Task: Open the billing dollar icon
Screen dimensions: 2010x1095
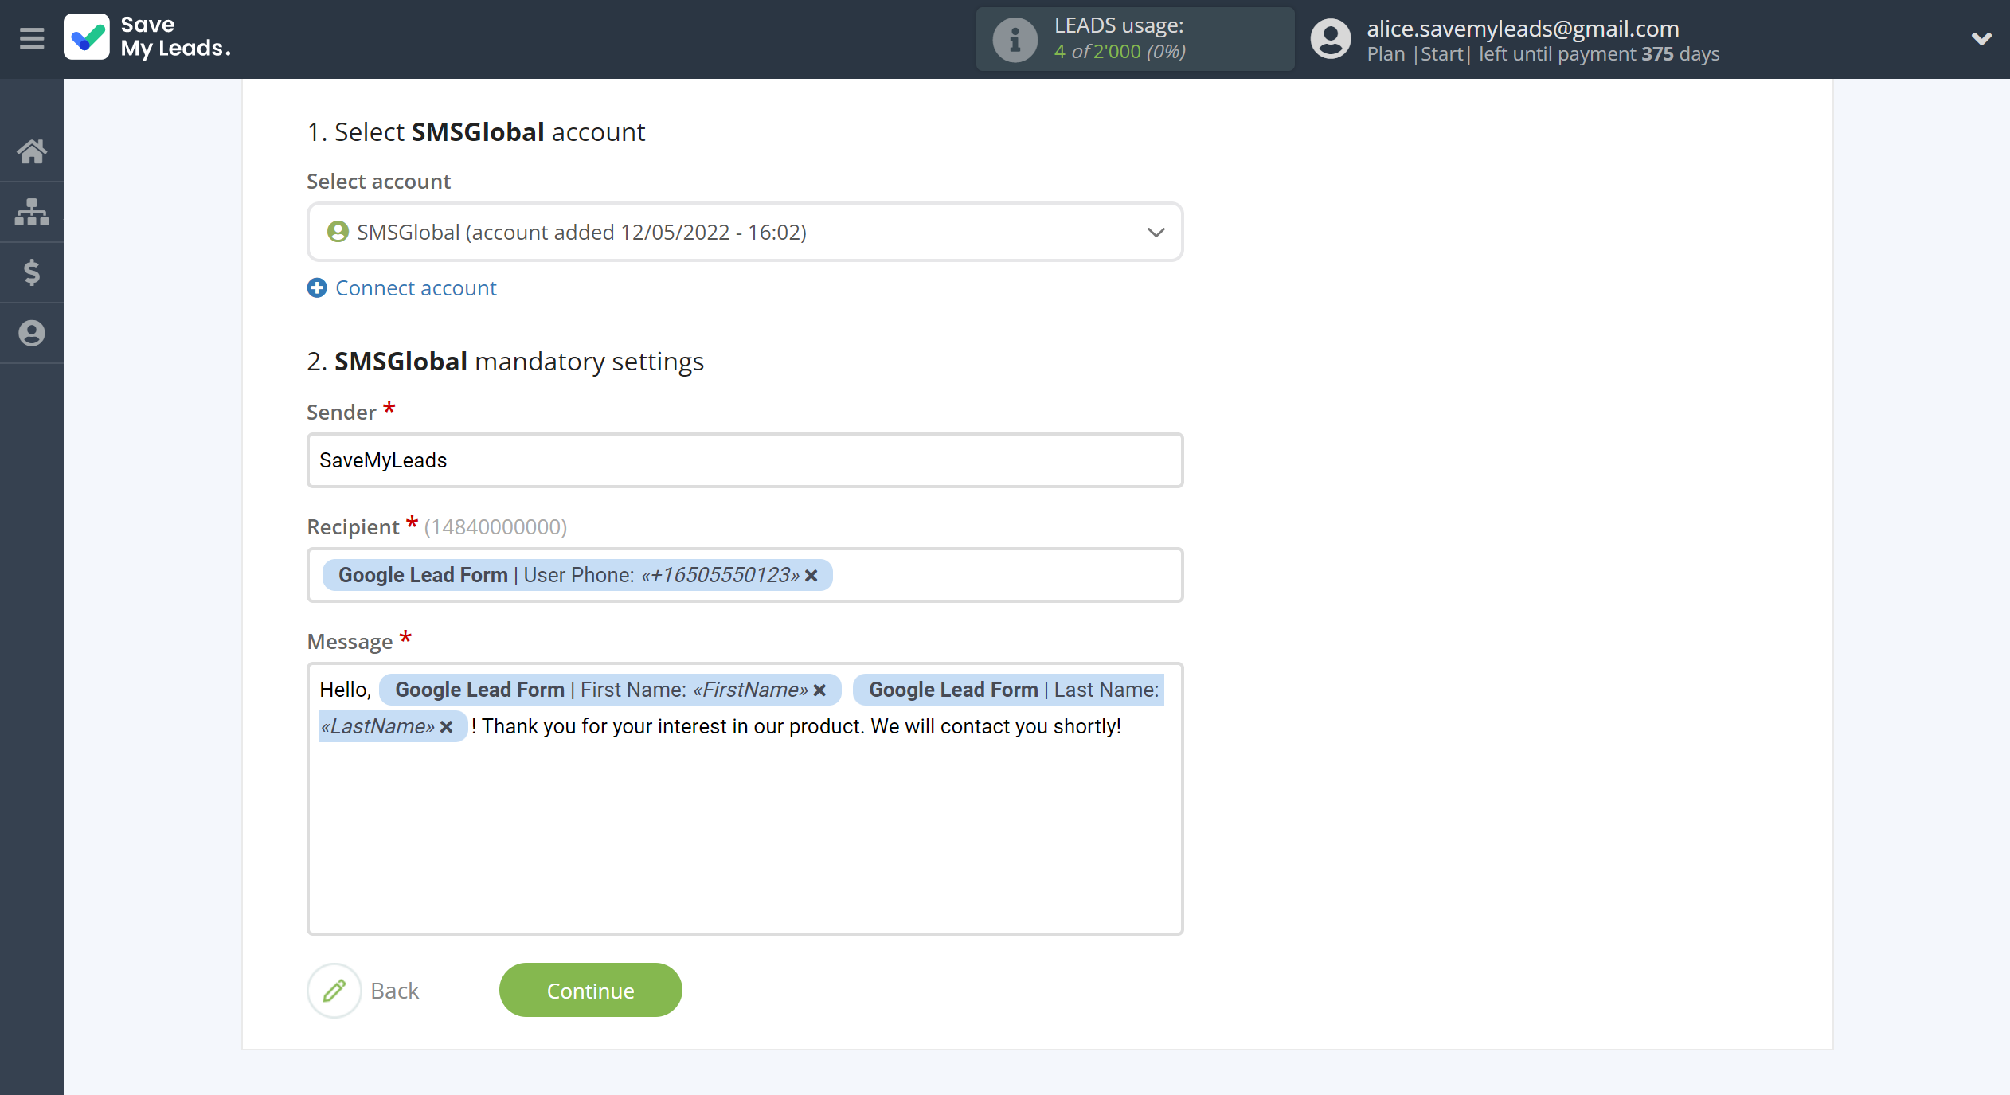Action: (x=32, y=272)
